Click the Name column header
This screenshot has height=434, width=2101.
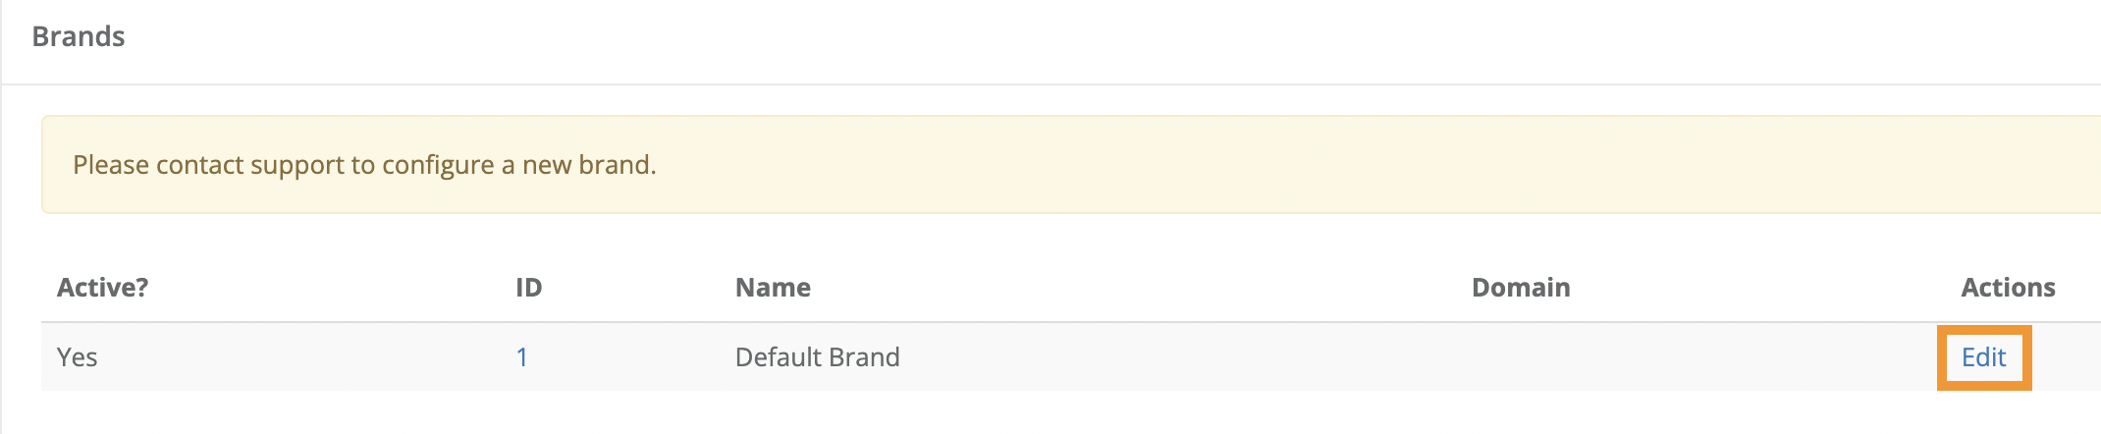point(773,288)
